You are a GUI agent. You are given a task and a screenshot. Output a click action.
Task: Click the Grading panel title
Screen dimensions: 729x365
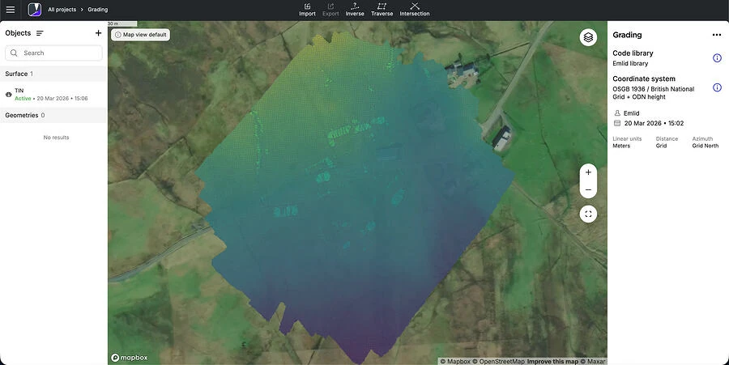coord(627,35)
